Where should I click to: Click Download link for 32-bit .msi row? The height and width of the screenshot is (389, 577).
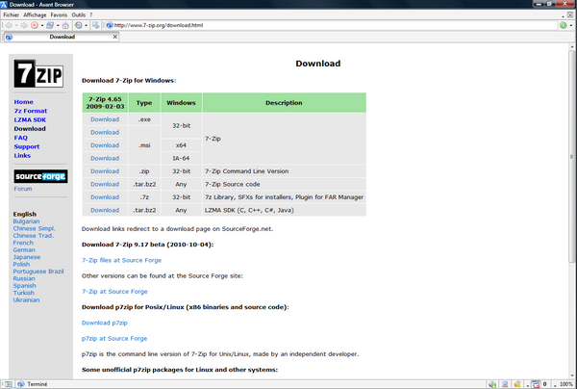pyautogui.click(x=105, y=132)
